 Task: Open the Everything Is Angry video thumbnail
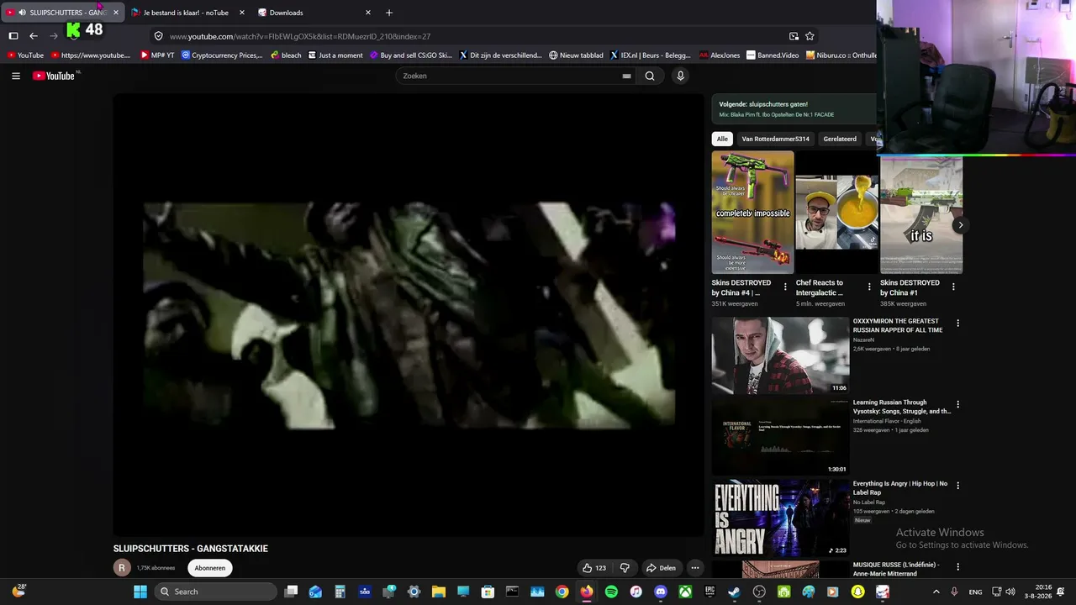780,518
